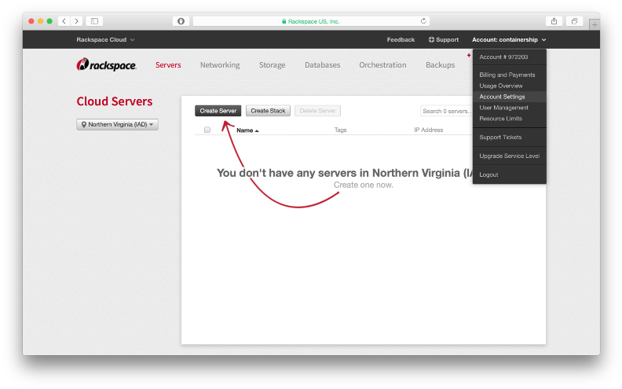Click the Rackspace logo

(106, 65)
